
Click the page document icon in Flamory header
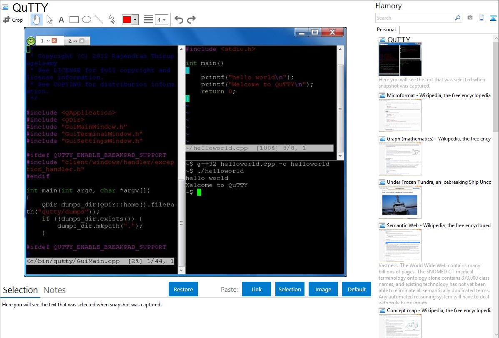(x=482, y=18)
